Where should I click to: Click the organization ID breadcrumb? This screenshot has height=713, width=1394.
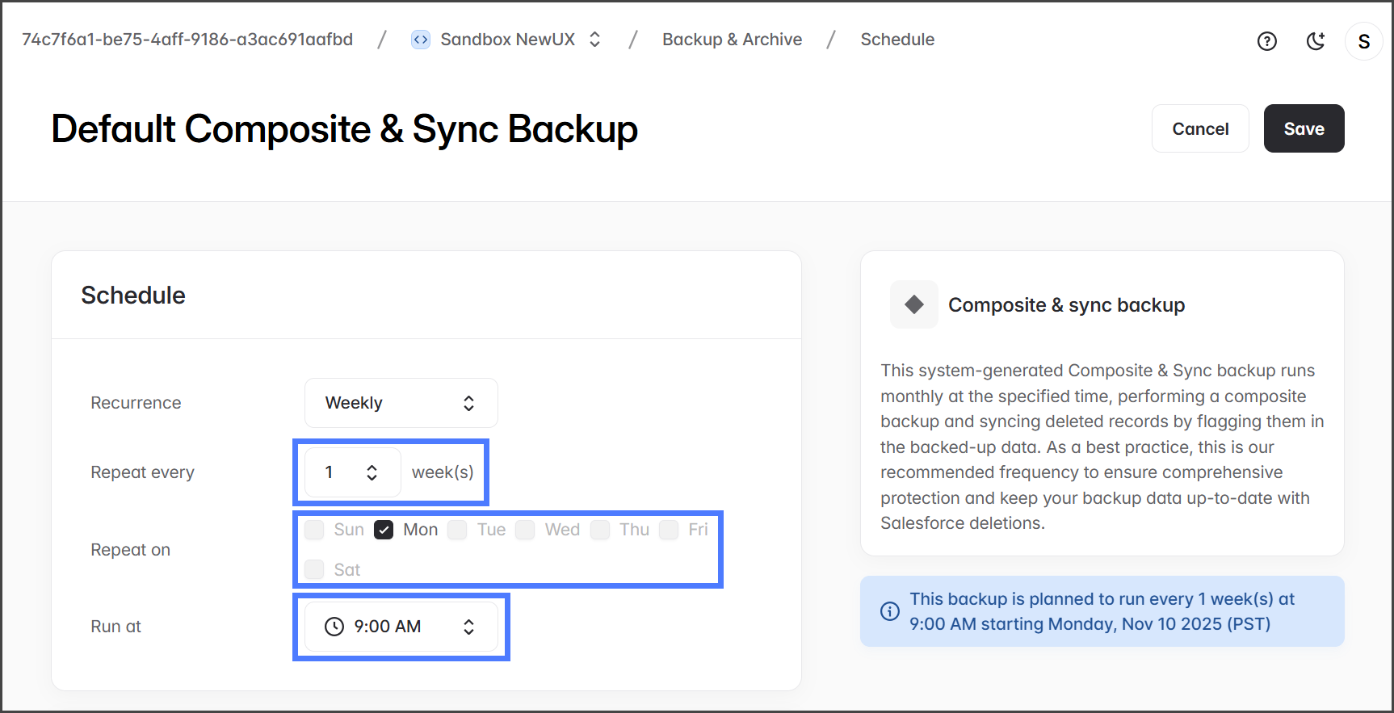(187, 40)
